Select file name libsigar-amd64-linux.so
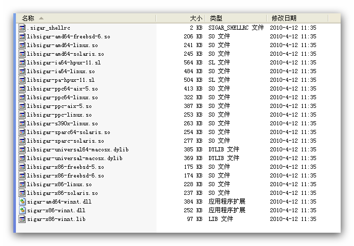The width and height of the screenshot is (354, 246). [62, 45]
